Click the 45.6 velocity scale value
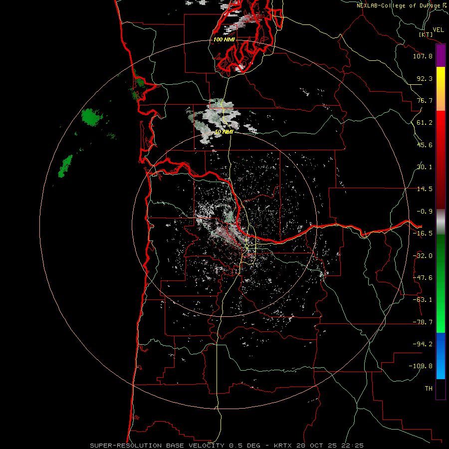Screen dimensions: 449x449 (425, 145)
